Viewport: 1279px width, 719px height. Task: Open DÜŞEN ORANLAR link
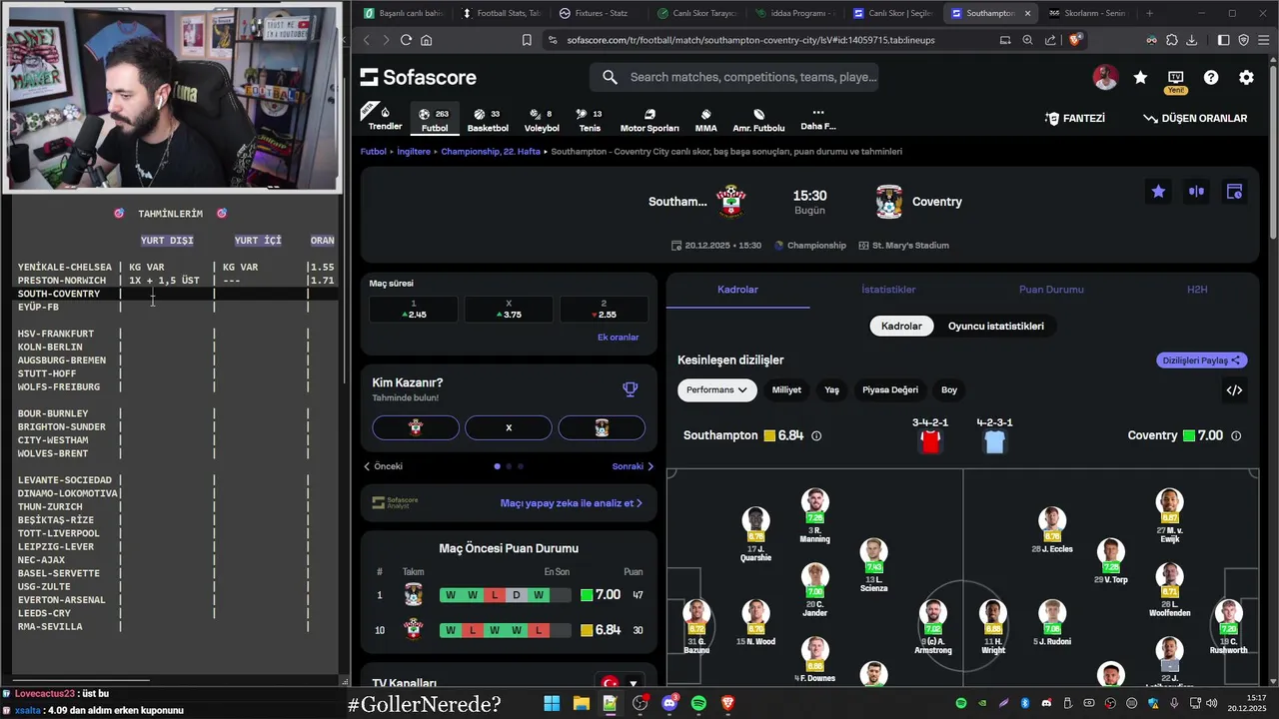[1195, 118]
